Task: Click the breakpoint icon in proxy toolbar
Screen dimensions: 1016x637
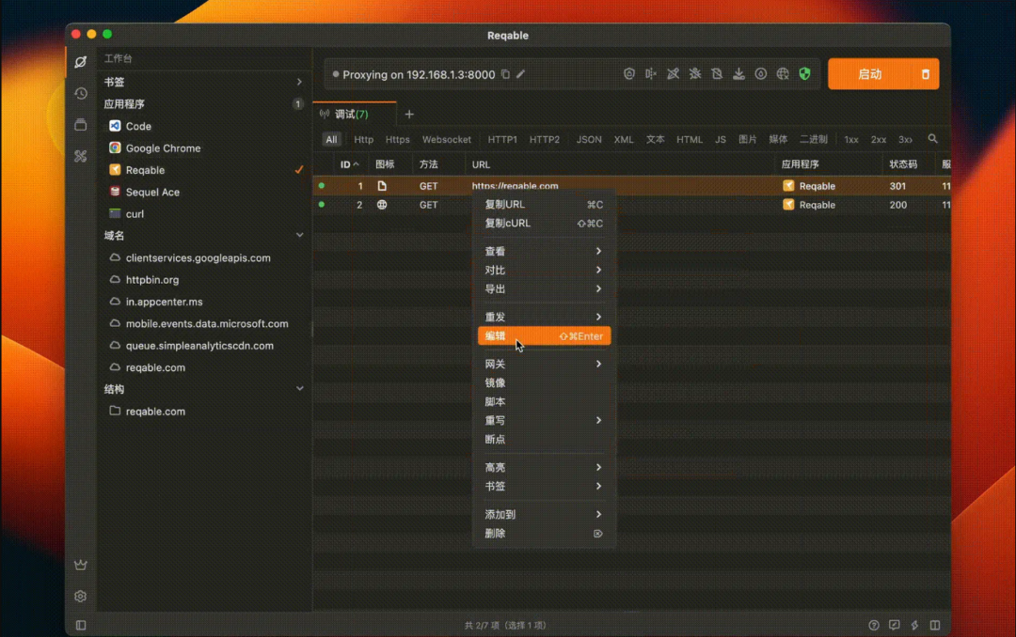Action: click(651, 74)
